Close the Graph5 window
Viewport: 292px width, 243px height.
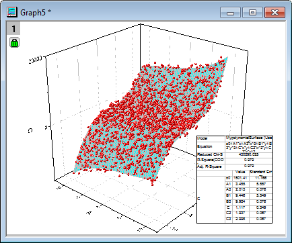[275, 12]
